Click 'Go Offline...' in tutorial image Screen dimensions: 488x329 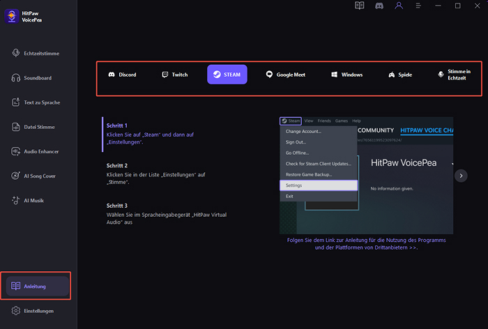click(x=297, y=153)
